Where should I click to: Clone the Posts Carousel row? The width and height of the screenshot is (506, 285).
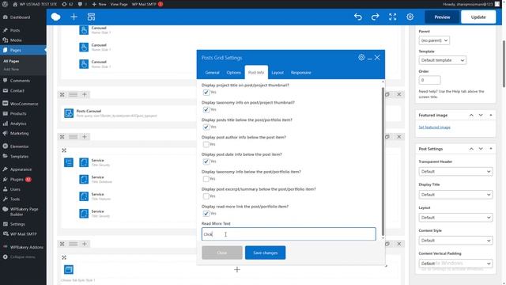(x=387, y=94)
